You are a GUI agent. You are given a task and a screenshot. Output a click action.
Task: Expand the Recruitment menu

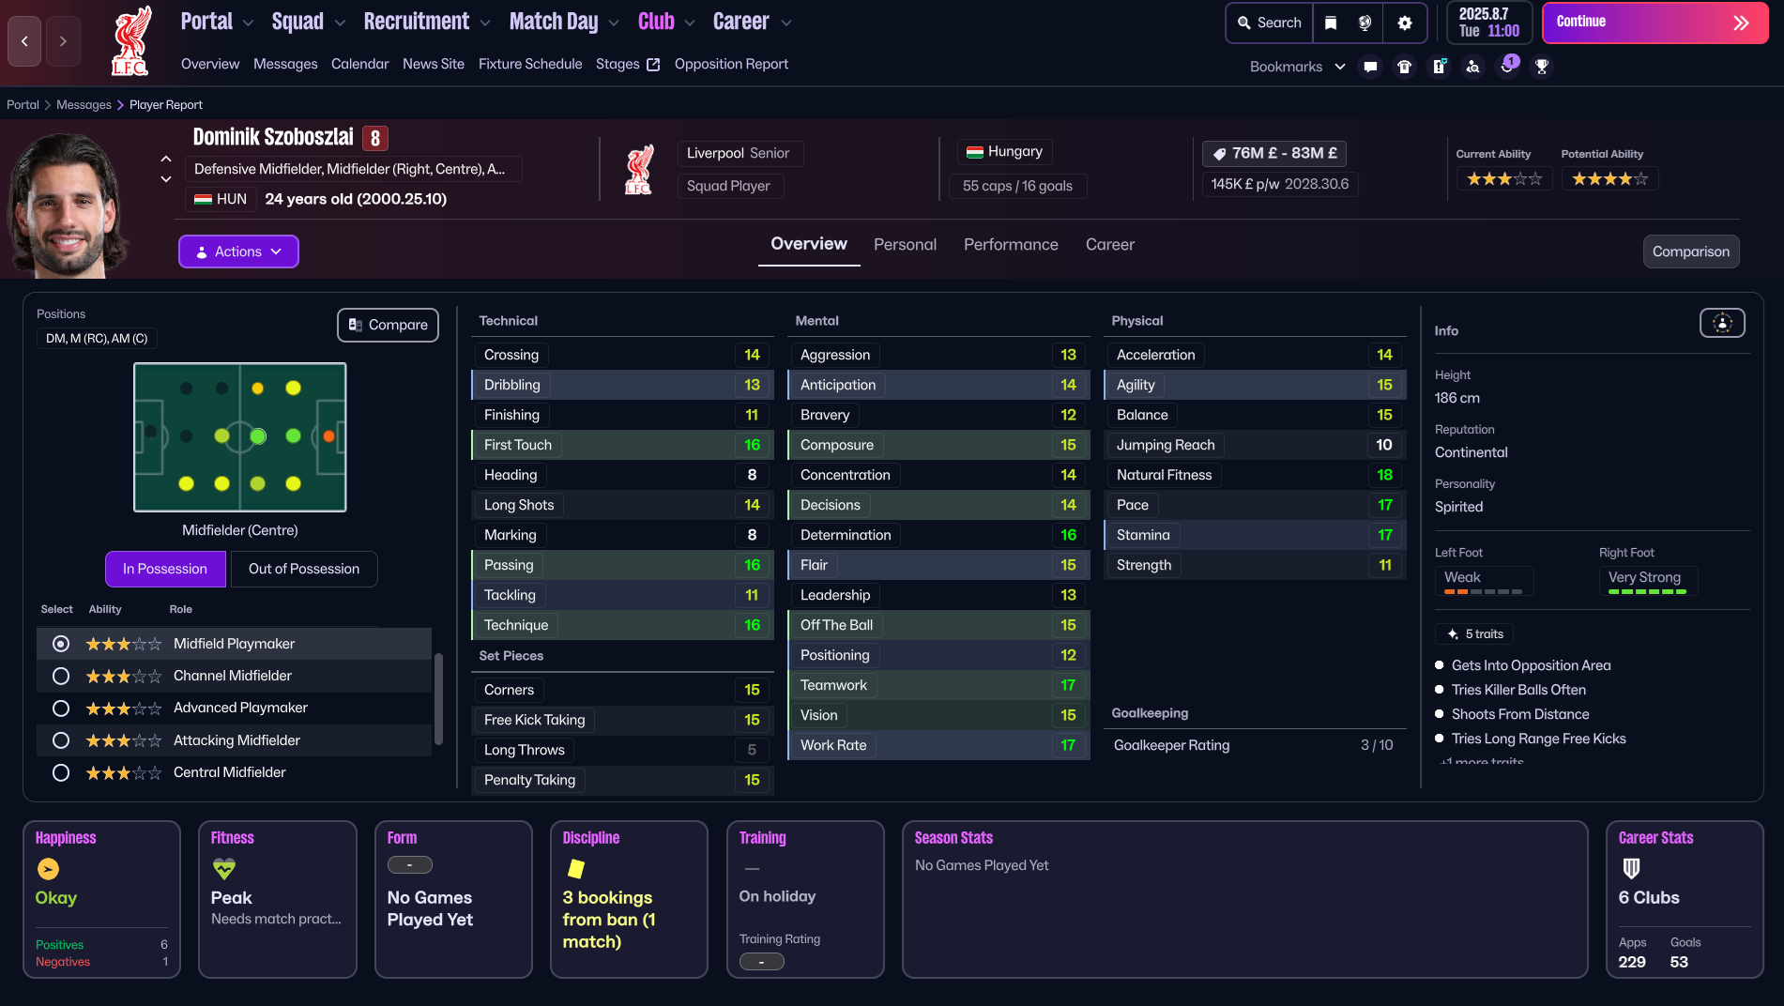click(x=426, y=22)
